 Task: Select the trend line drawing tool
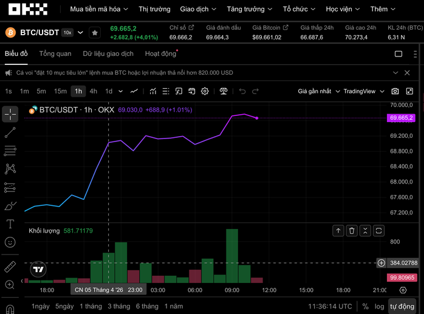10,132
